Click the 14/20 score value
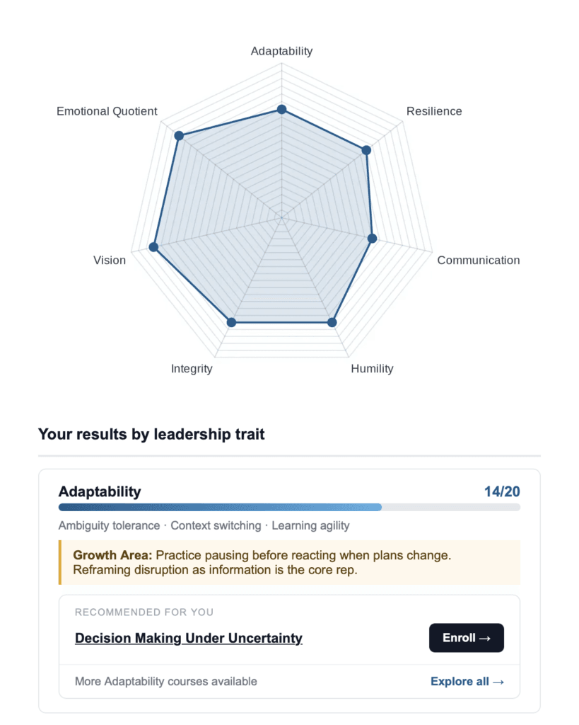This screenshot has width=579, height=725. (502, 491)
